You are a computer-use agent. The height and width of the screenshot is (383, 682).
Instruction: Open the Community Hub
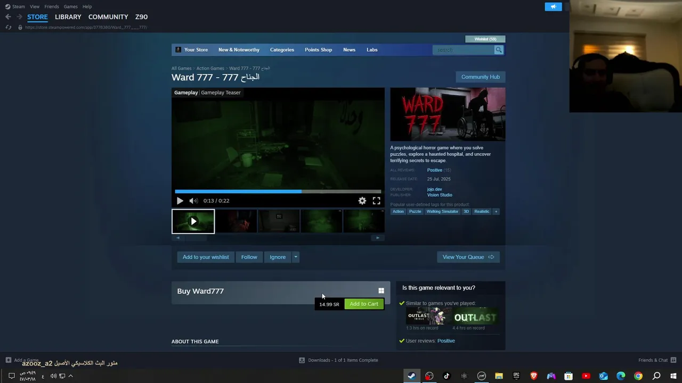(x=481, y=77)
